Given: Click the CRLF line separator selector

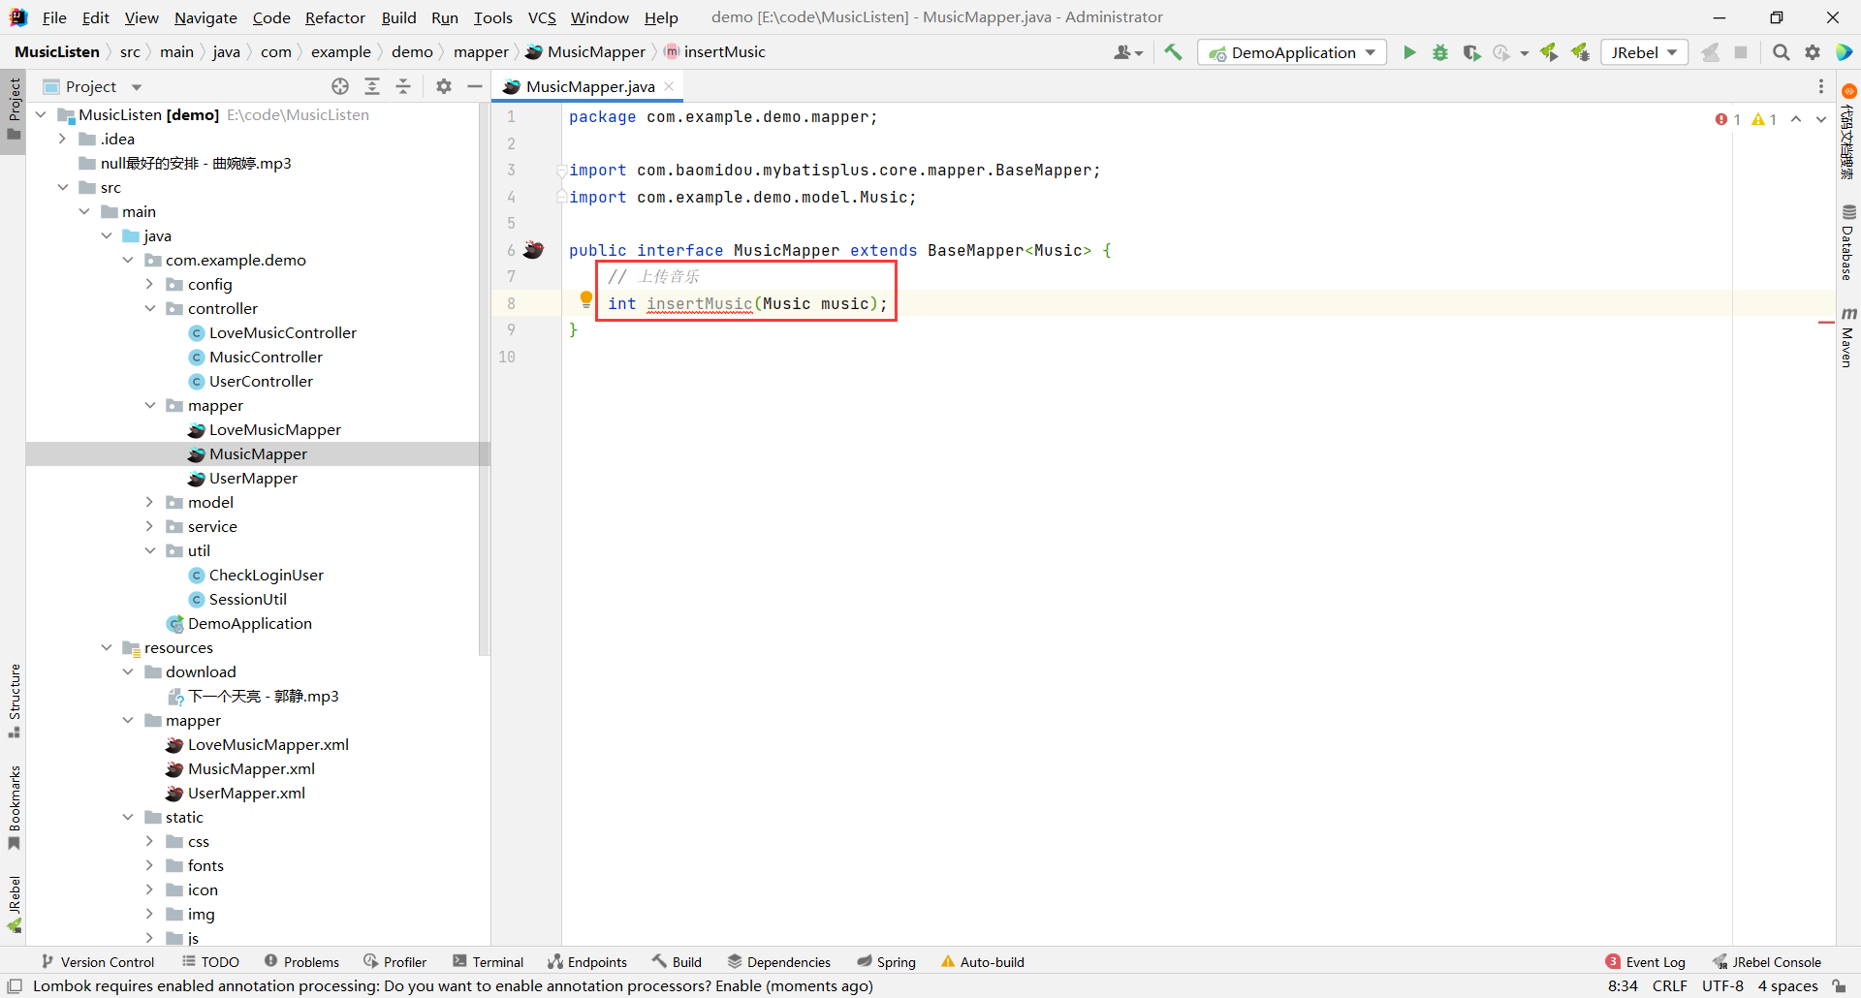Looking at the screenshot, I should [1670, 986].
